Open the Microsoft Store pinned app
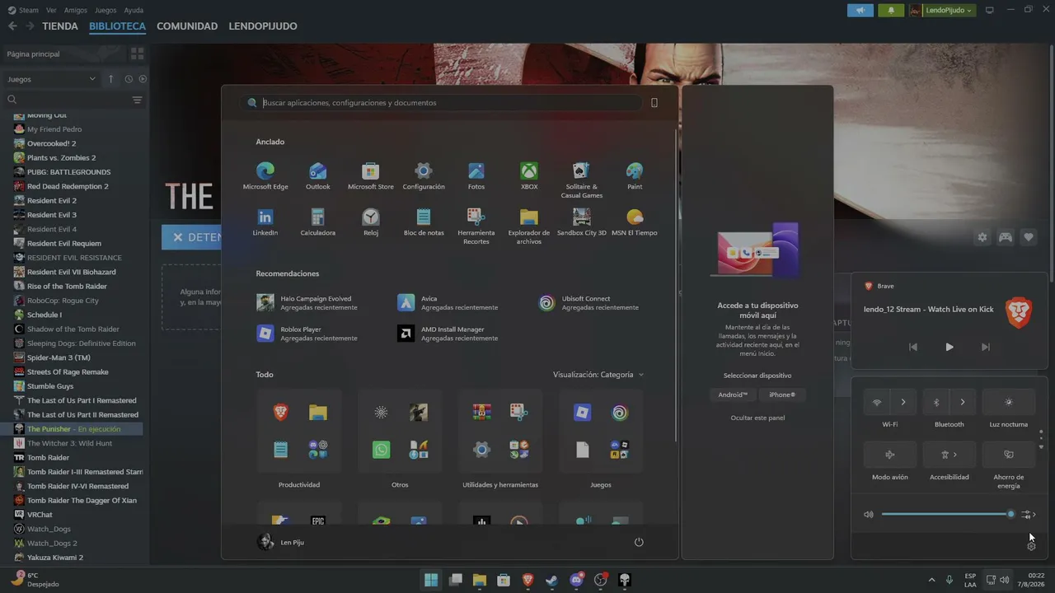 point(371,176)
